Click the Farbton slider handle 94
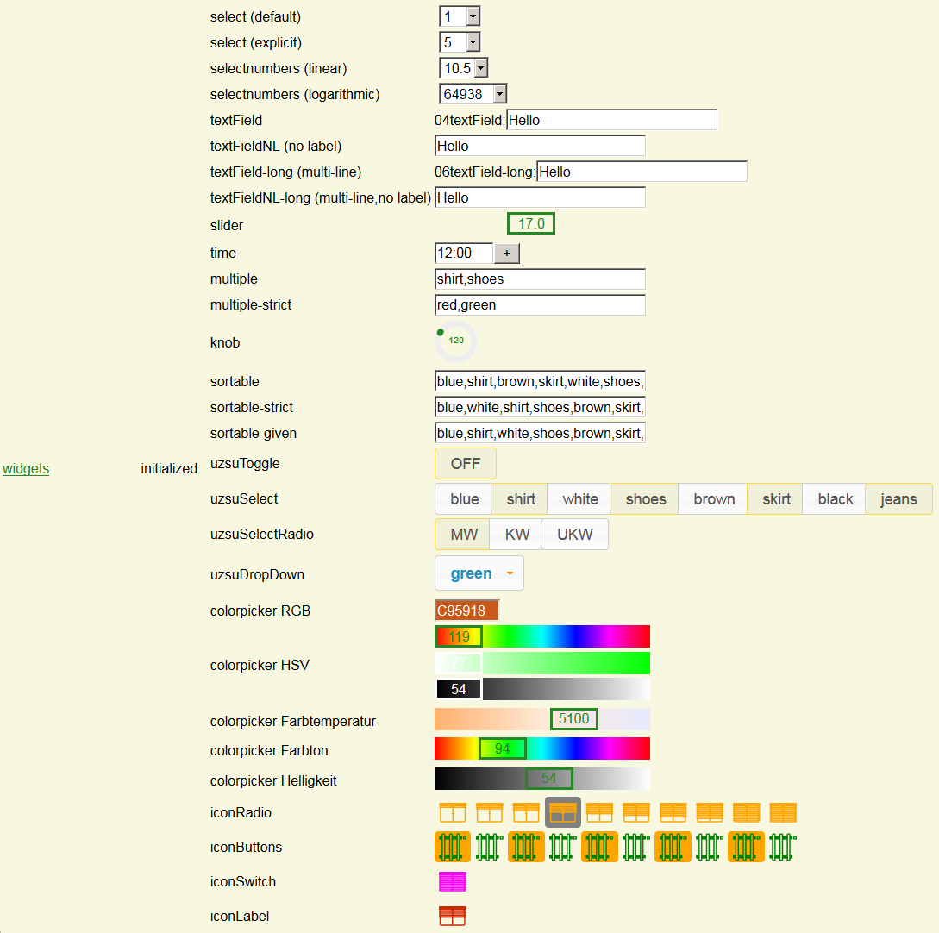 tap(503, 748)
